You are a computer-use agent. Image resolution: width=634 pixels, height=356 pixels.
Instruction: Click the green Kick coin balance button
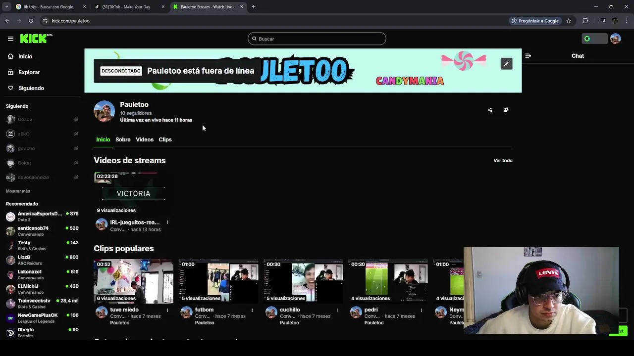(x=594, y=39)
